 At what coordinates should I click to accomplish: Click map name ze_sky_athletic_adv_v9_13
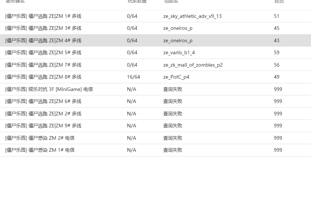tap(192, 16)
